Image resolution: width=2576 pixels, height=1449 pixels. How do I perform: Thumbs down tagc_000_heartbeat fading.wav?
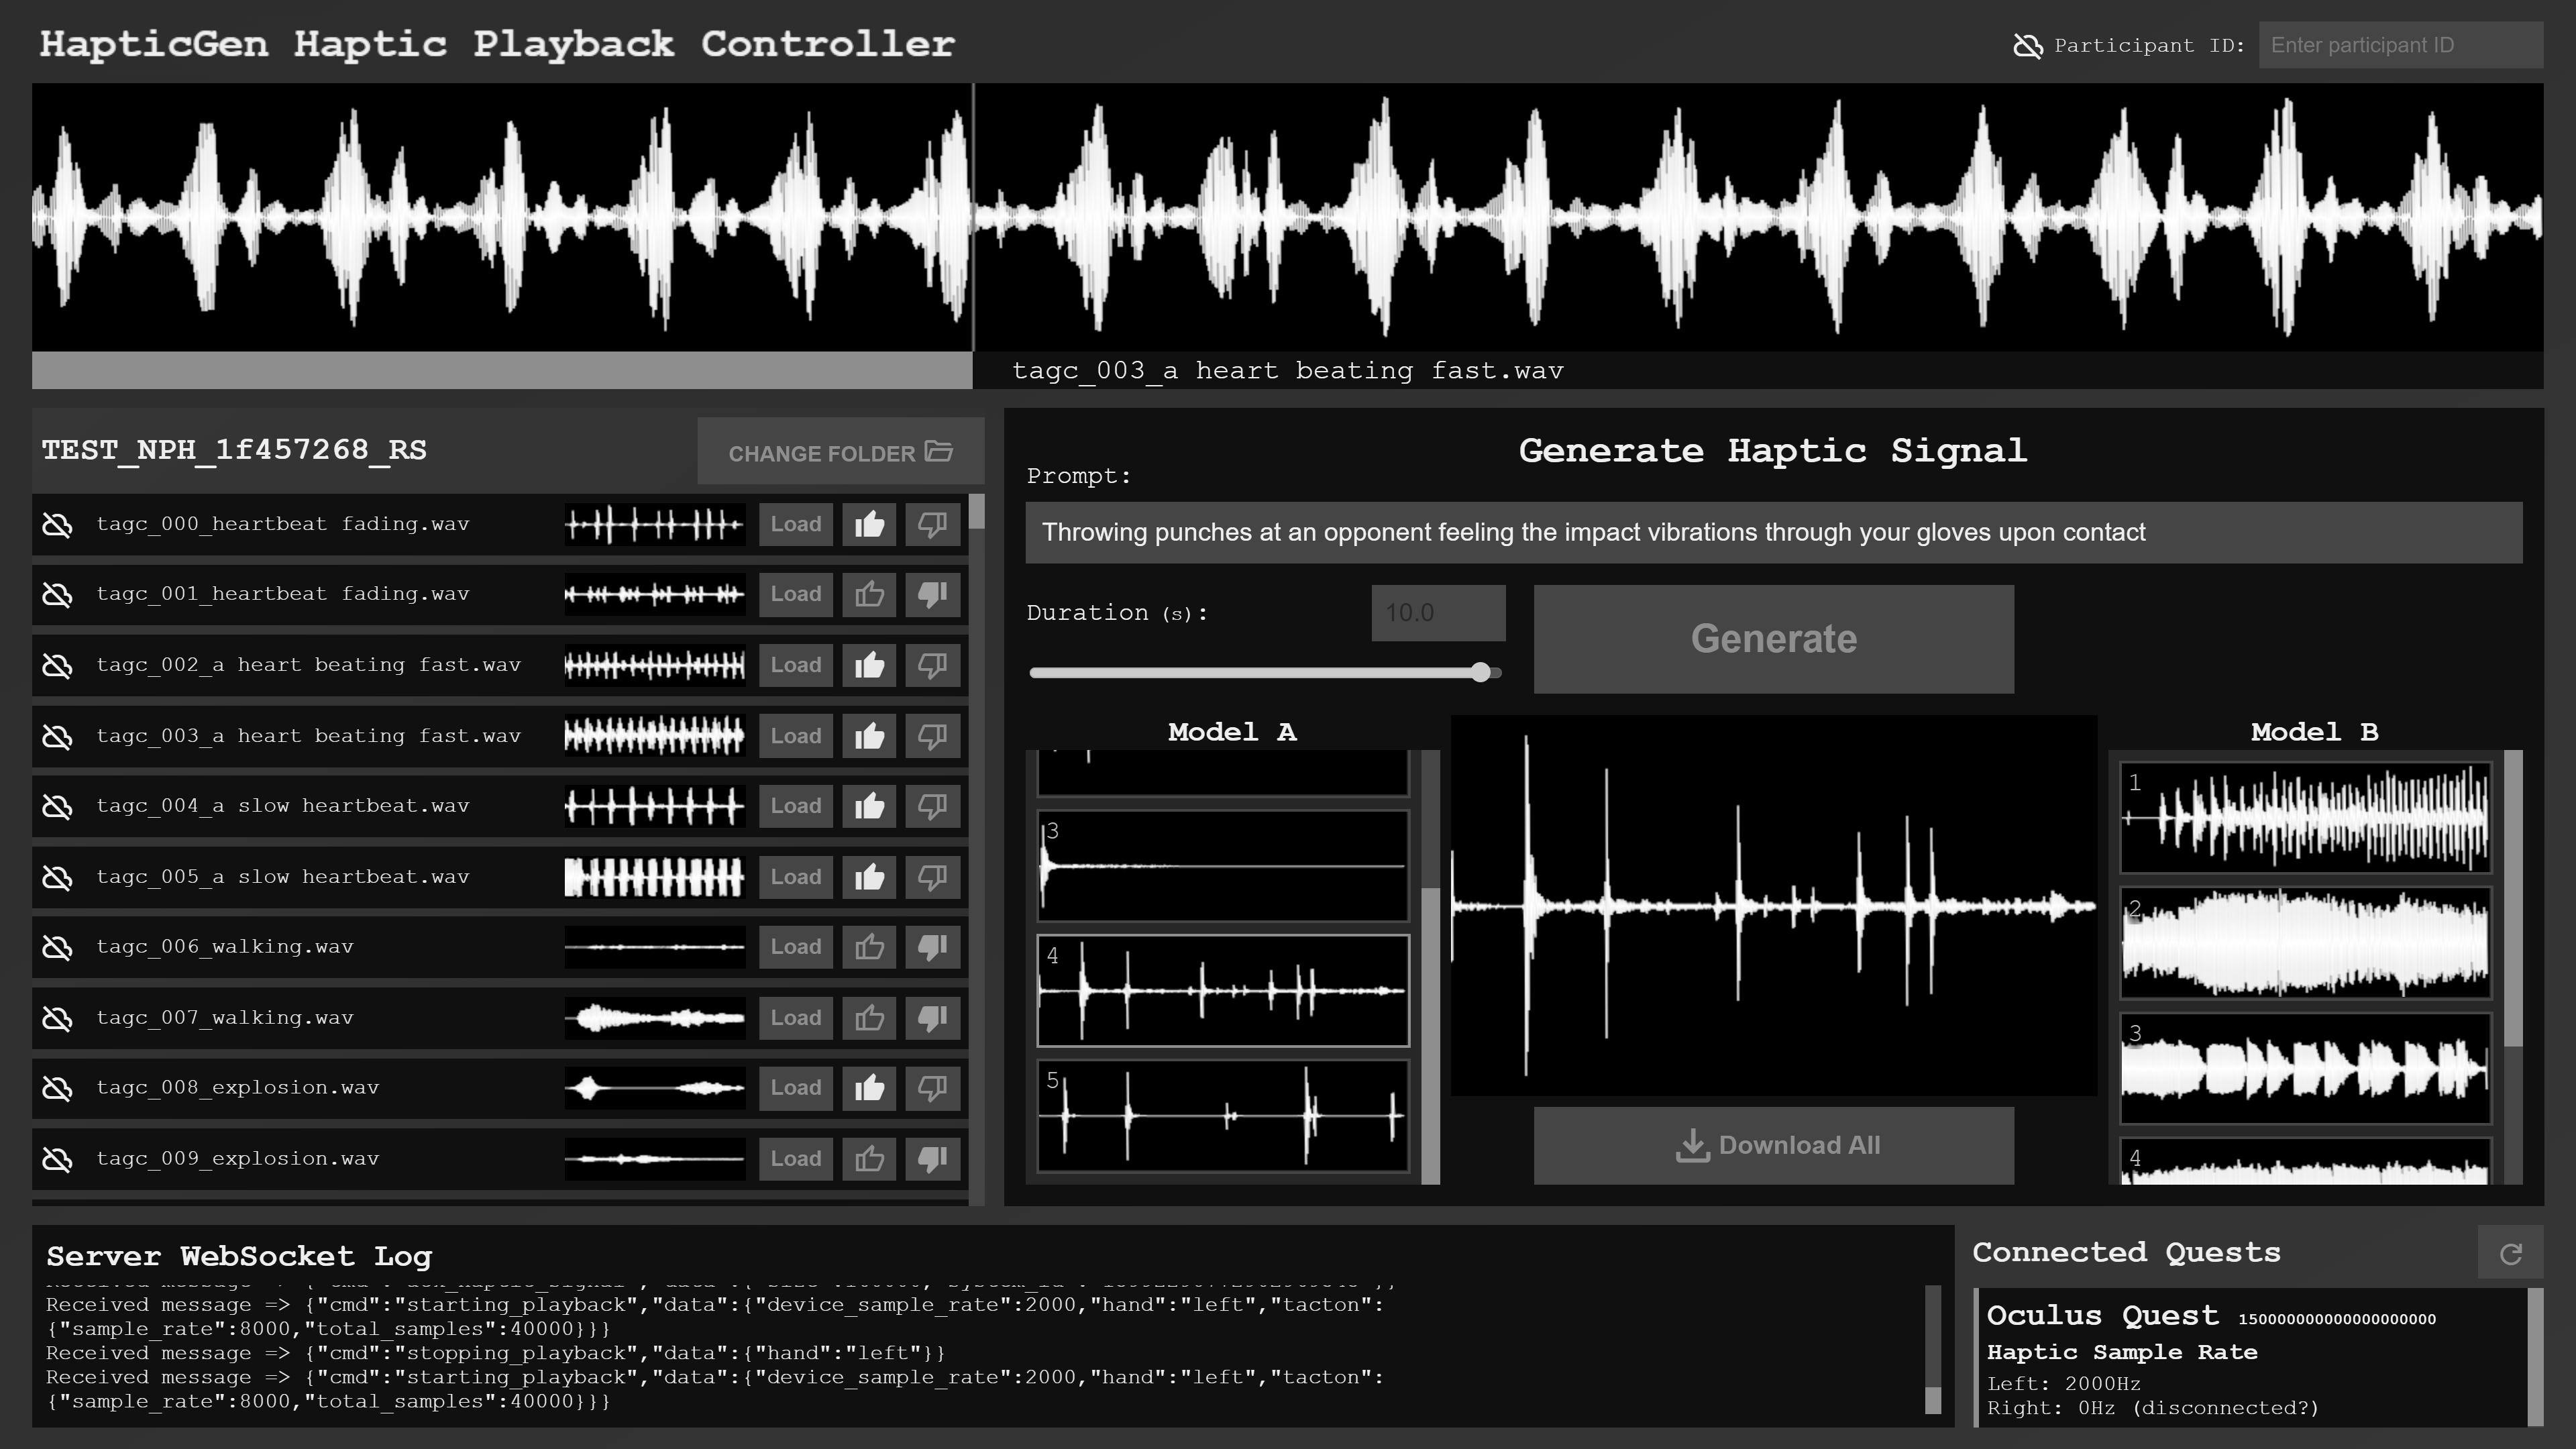click(x=932, y=524)
